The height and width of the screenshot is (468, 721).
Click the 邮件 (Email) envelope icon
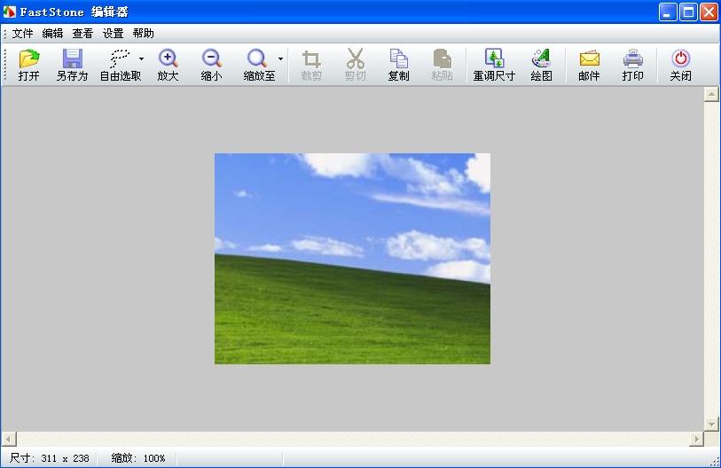pyautogui.click(x=589, y=65)
